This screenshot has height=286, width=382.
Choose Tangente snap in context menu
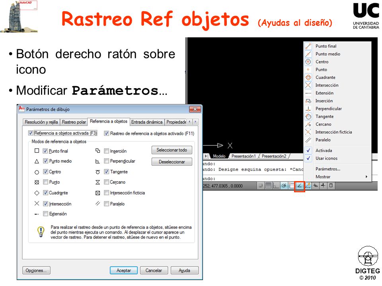337,116
